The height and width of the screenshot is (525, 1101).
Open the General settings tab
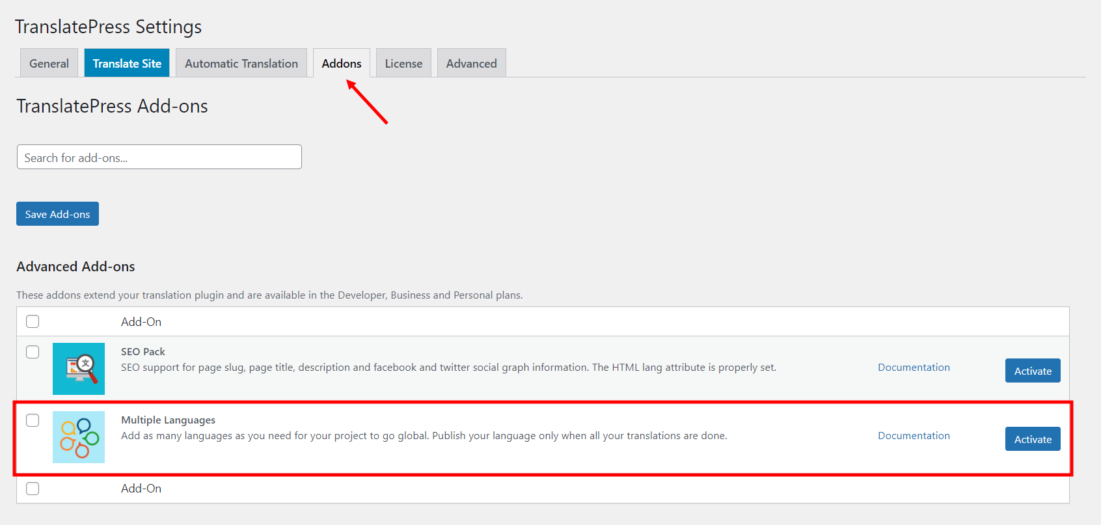tap(49, 63)
